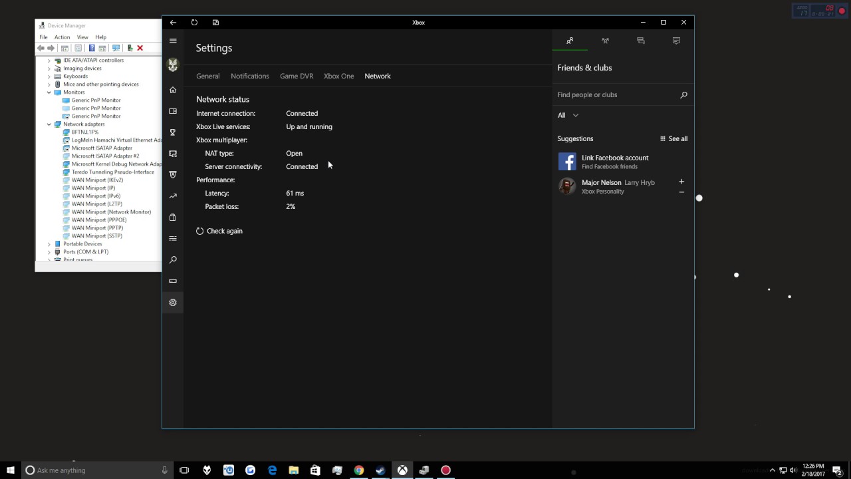Click the magnifier in Find people search
The width and height of the screenshot is (851, 479).
683,95
